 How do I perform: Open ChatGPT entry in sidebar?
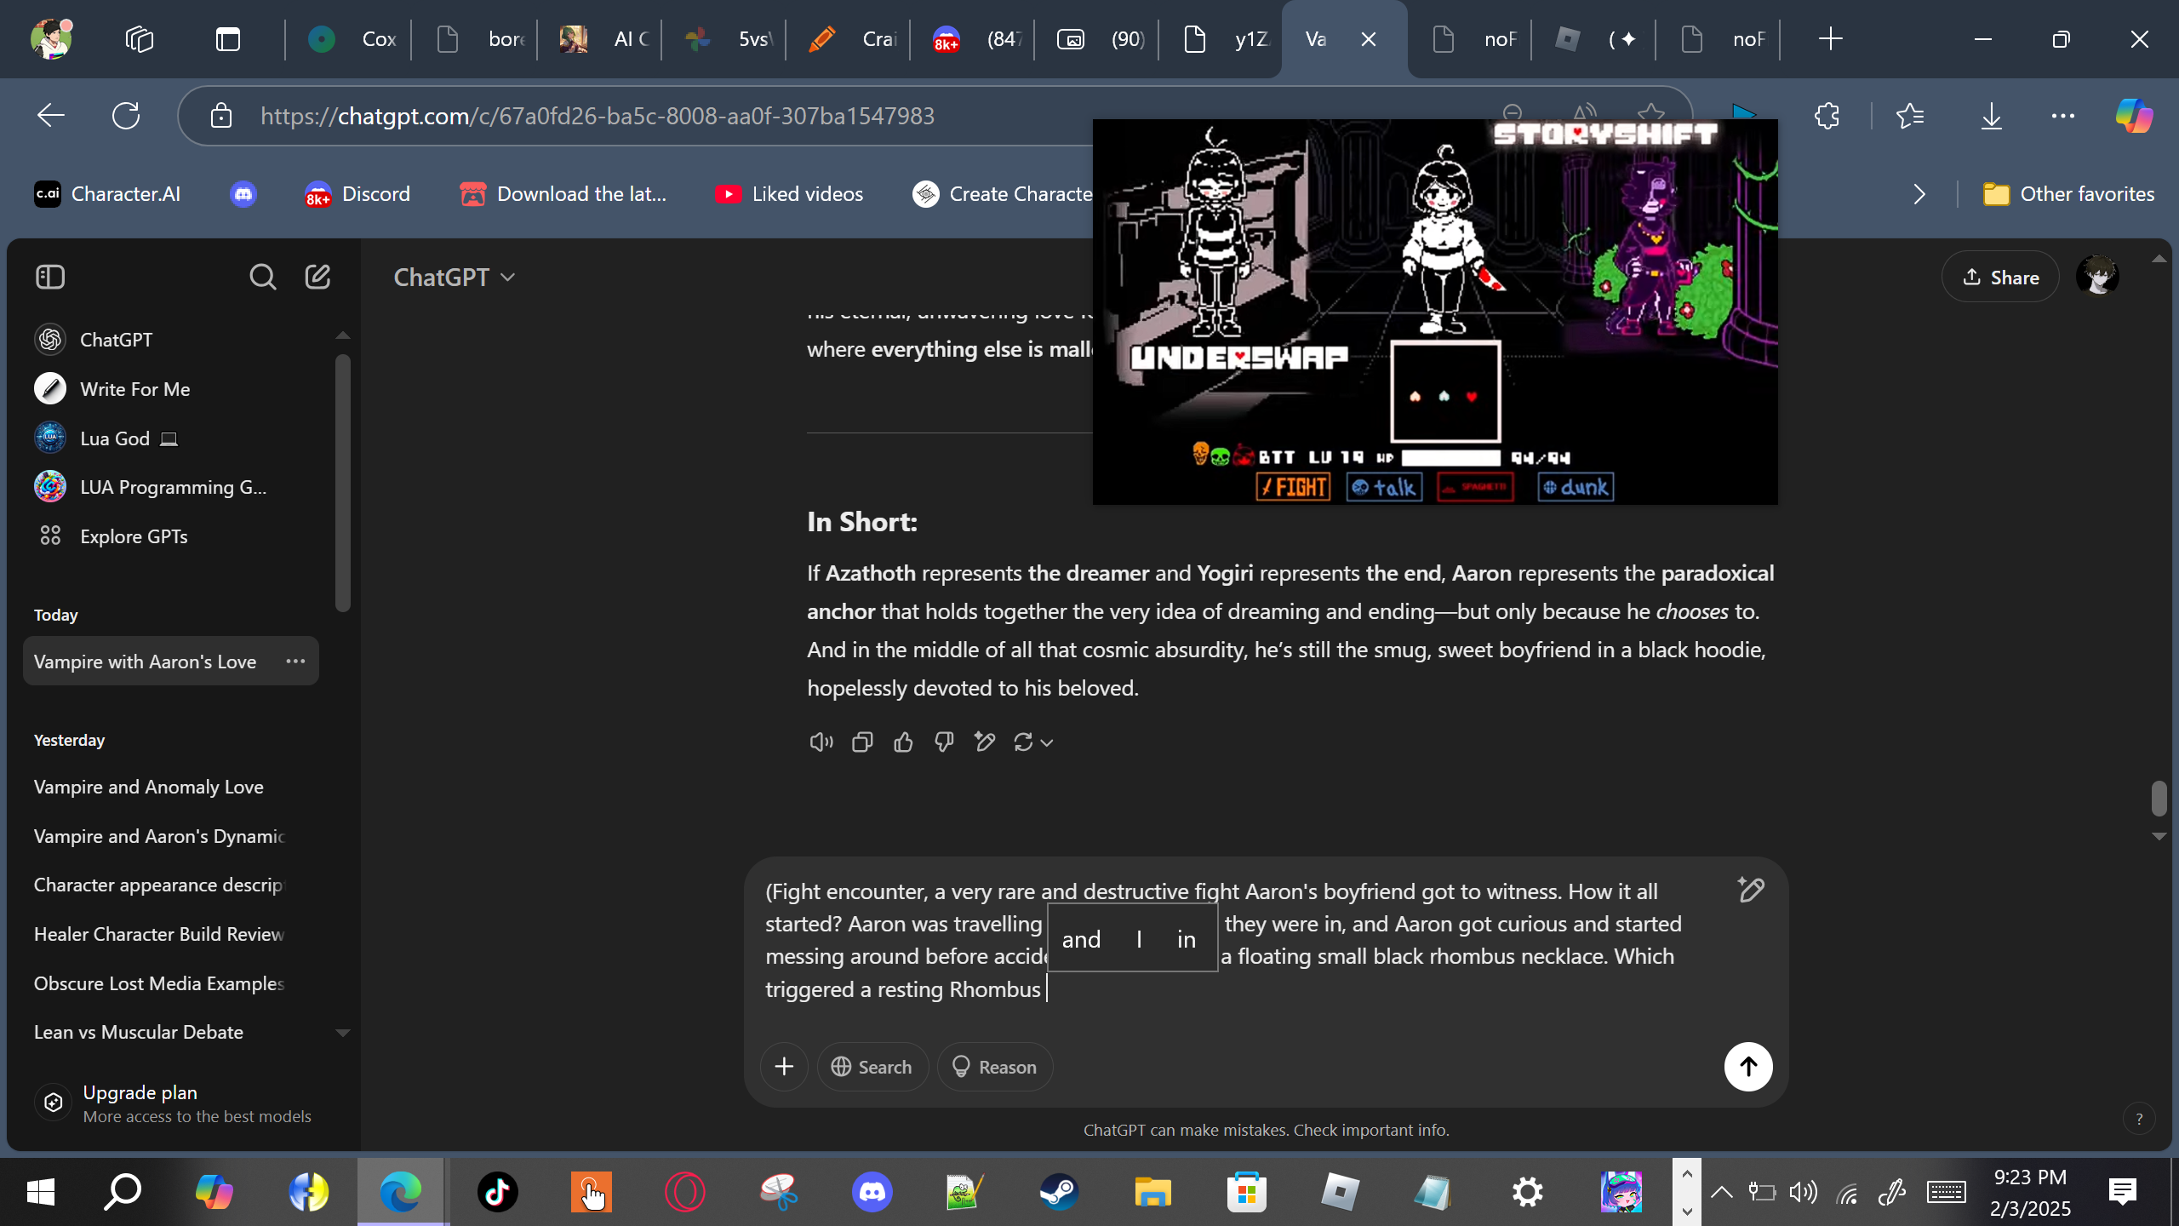pos(170,340)
